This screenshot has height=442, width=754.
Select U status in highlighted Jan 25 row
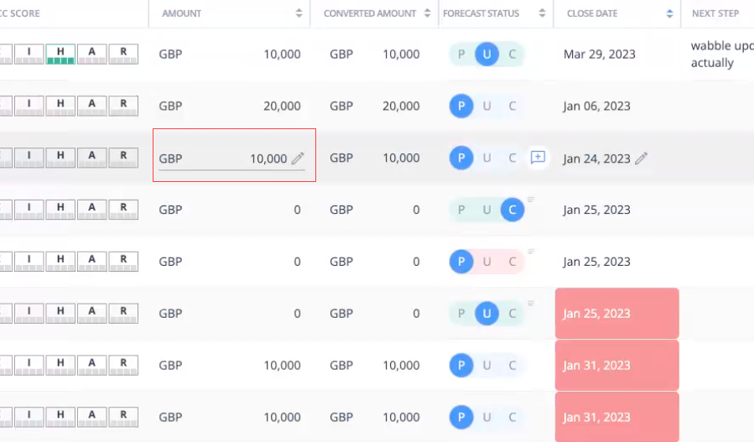[486, 314]
